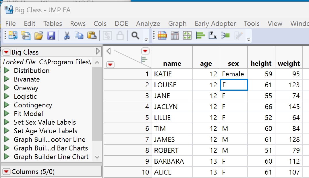This screenshot has width=309, height=178.
Task: Run the Bivariate script green triangle
Action: [7, 79]
